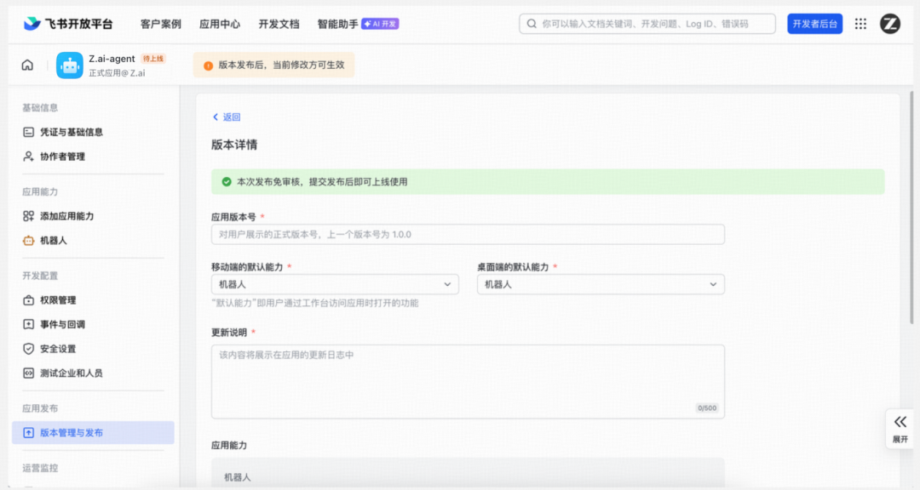Image resolution: width=920 pixels, height=490 pixels.
Task: Click the 更新说明 text area
Action: click(468, 381)
